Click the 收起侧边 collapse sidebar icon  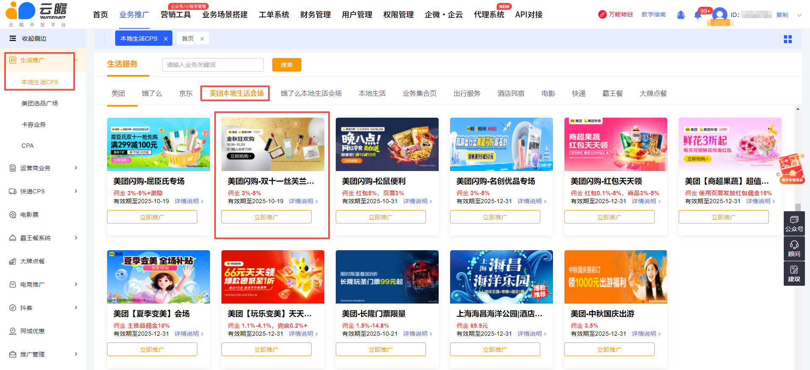tap(13, 39)
